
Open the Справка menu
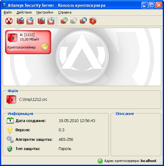[x=65, y=12]
